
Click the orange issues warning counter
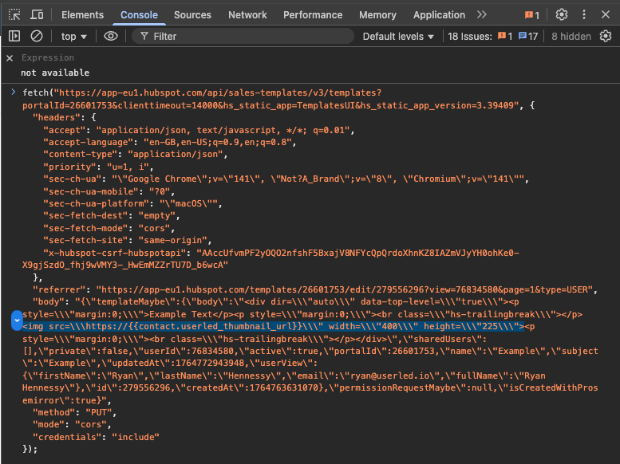532,15
